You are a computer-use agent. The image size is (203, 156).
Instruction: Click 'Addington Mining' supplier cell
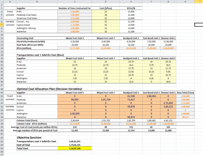(x=37, y=28)
